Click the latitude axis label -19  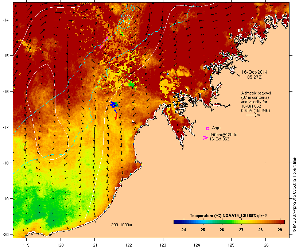click(5, 199)
